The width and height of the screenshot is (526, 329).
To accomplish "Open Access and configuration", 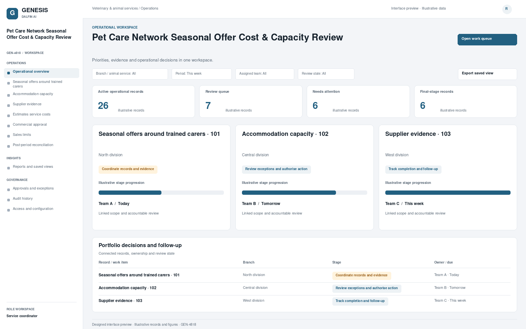I will [41, 209].
